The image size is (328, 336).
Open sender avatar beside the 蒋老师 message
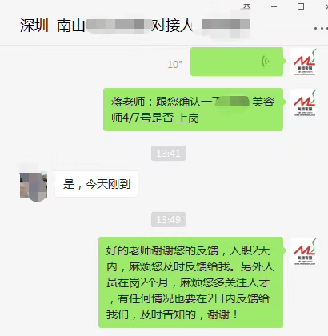coord(305,103)
